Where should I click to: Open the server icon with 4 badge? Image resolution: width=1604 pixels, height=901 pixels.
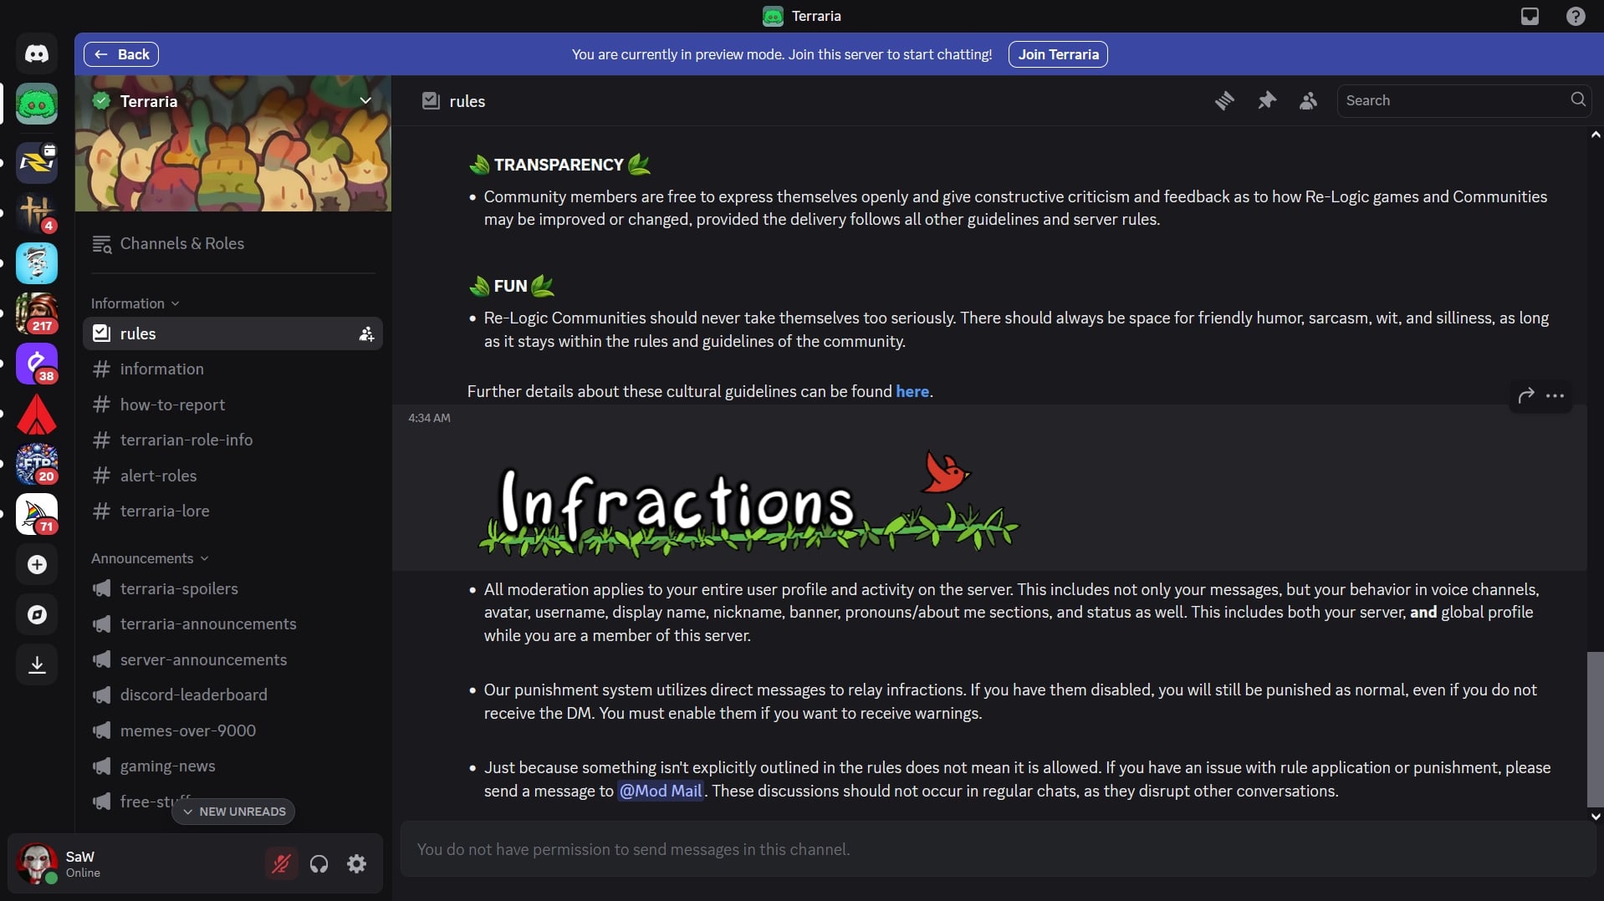pos(37,213)
